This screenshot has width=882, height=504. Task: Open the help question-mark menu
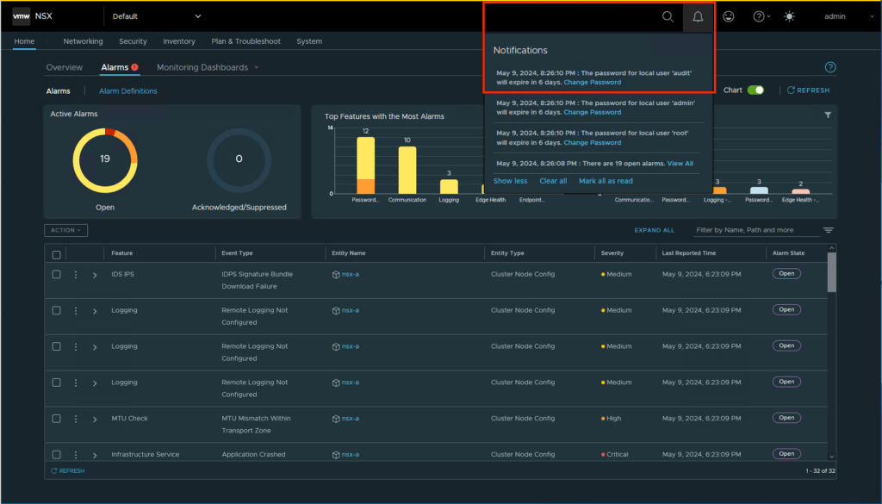[757, 16]
